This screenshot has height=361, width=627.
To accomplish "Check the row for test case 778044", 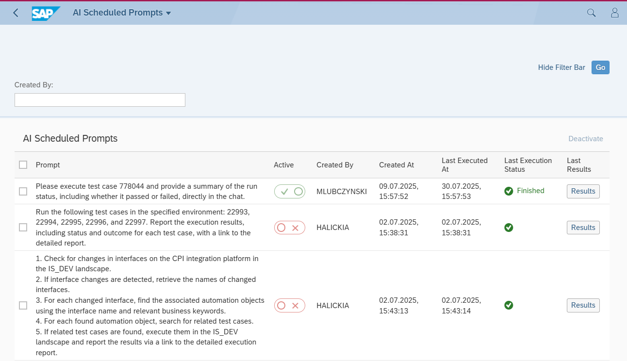I will [23, 191].
